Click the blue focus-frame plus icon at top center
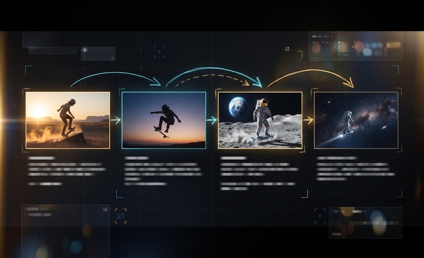424x258 pixels. pos(159,51)
